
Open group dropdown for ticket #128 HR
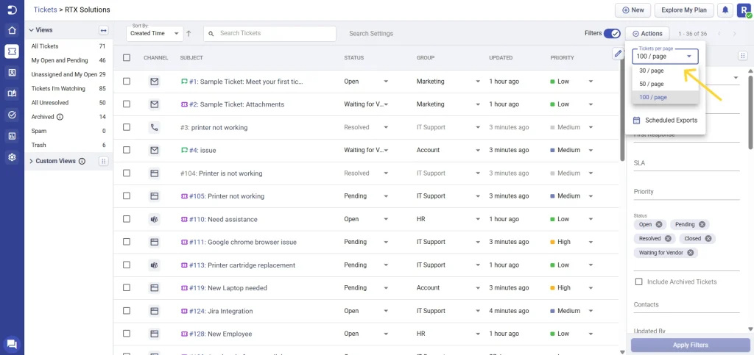coord(477,334)
